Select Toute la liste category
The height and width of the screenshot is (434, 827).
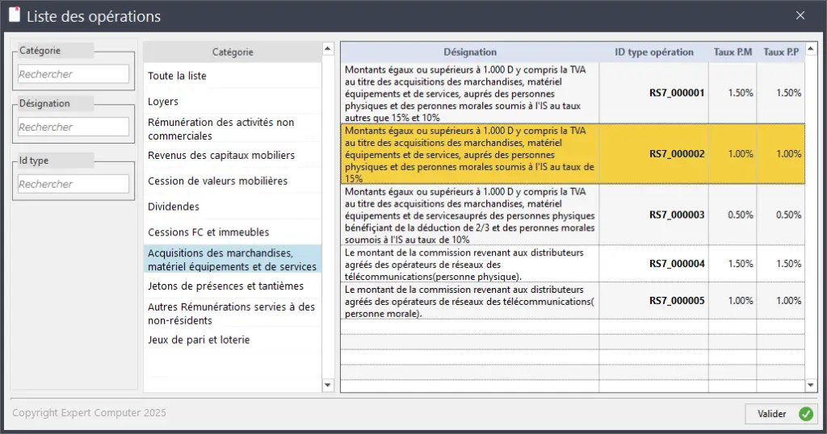click(x=177, y=76)
